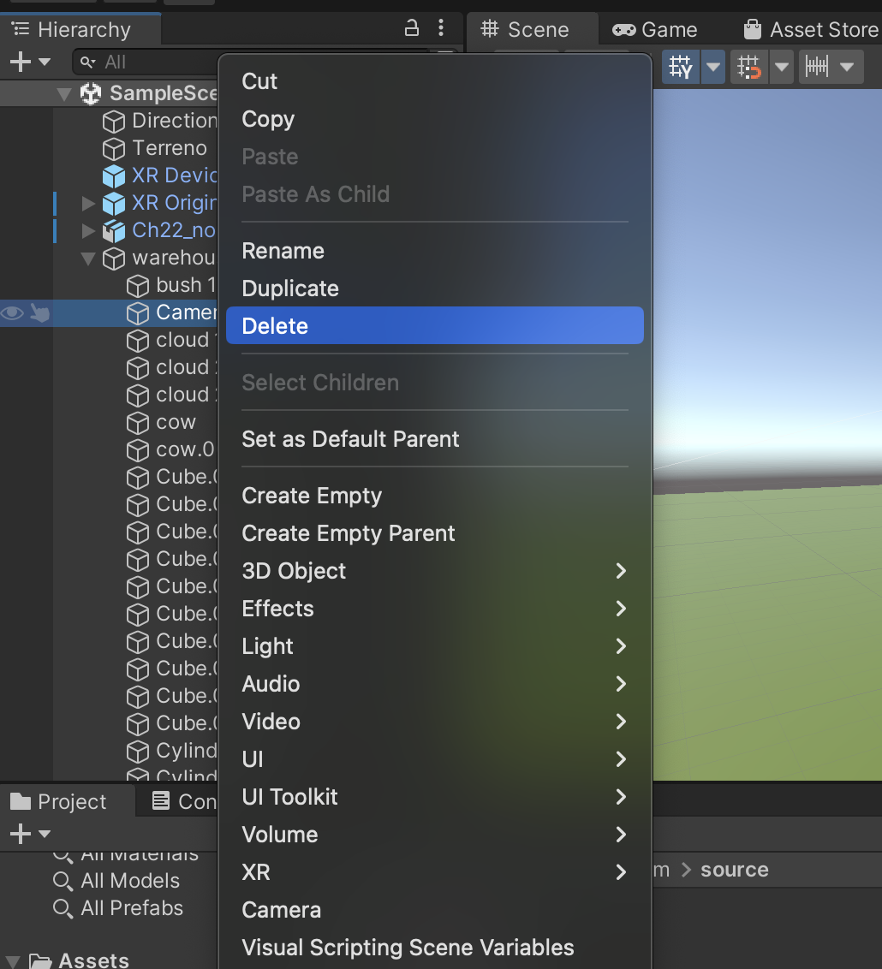Open the 3D Object submenu
The height and width of the screenshot is (969, 882).
294,571
